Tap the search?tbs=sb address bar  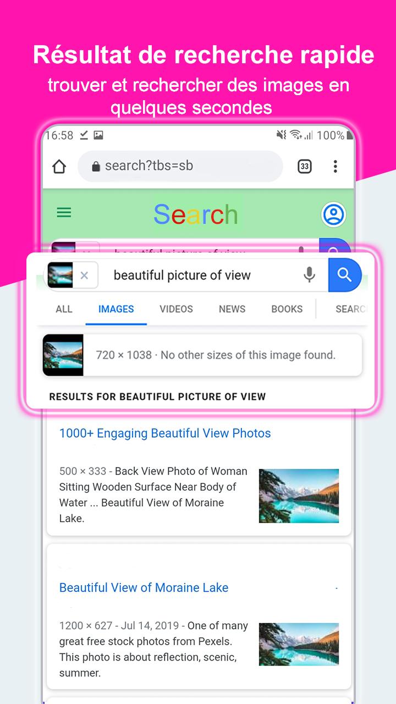click(180, 166)
